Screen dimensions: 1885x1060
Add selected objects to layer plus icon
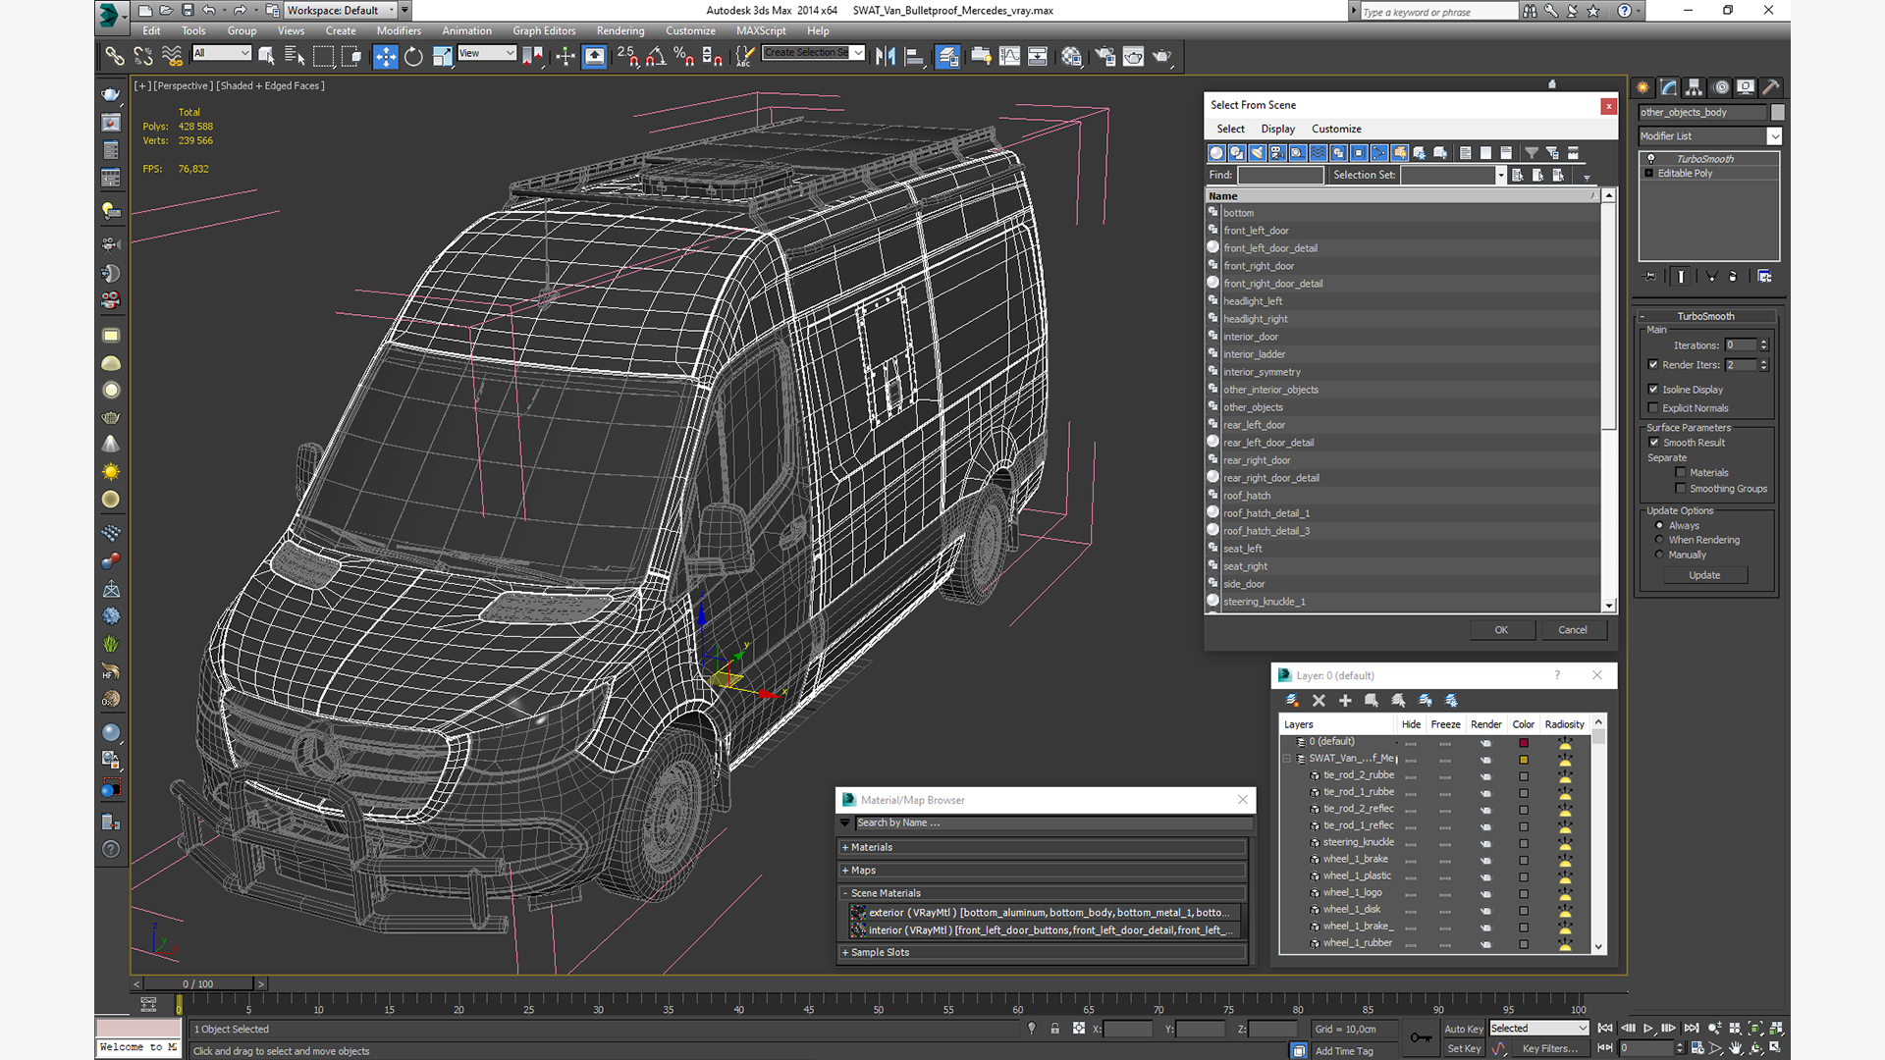(x=1345, y=701)
